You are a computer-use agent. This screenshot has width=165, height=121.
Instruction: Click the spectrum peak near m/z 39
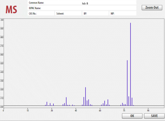[66, 102]
